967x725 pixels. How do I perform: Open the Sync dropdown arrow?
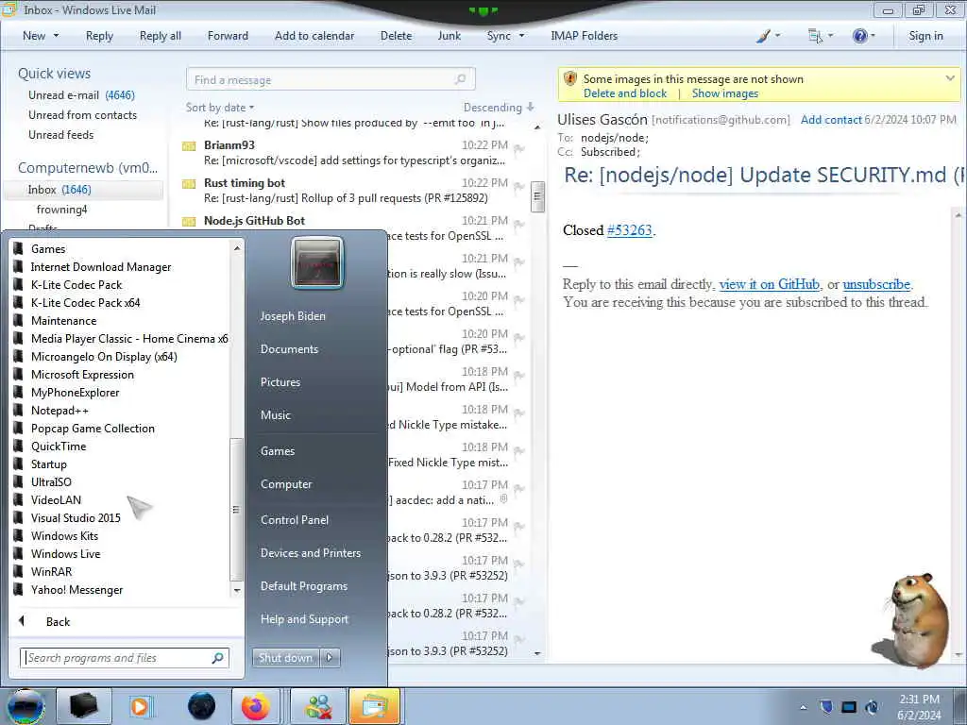[521, 36]
